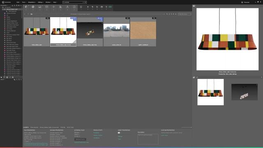Screen dimensions: 263x148
Task: Click the diamond-shaped toolbar icon
Action: click(53, 7)
